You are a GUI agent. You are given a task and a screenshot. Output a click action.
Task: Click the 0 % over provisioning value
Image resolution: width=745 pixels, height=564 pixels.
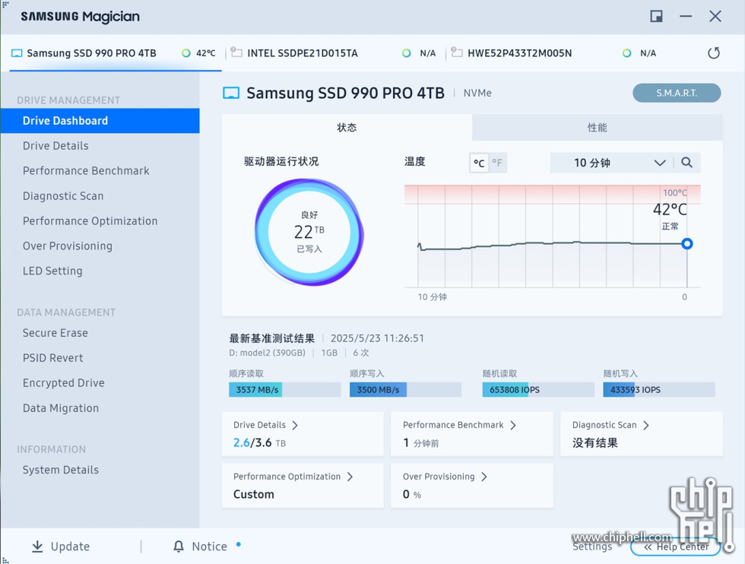[412, 494]
